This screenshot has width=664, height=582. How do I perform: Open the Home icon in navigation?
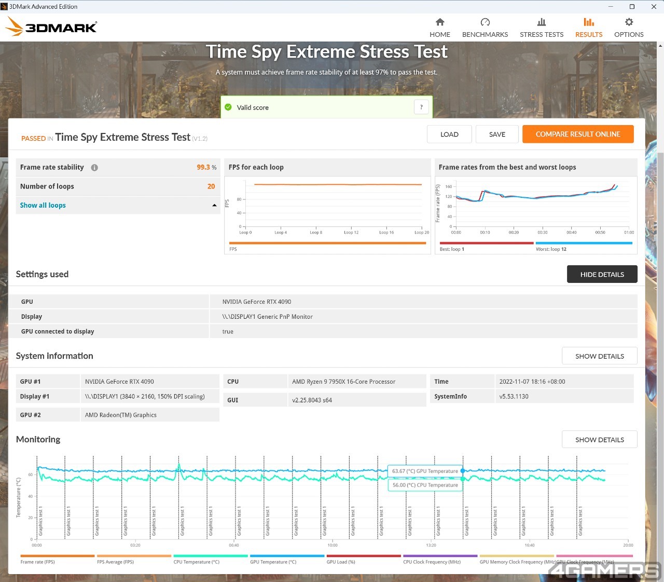pyautogui.click(x=440, y=22)
